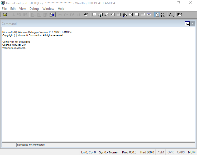
Task: Click the Cut scissors icon in toolbar
Action: (13, 15)
